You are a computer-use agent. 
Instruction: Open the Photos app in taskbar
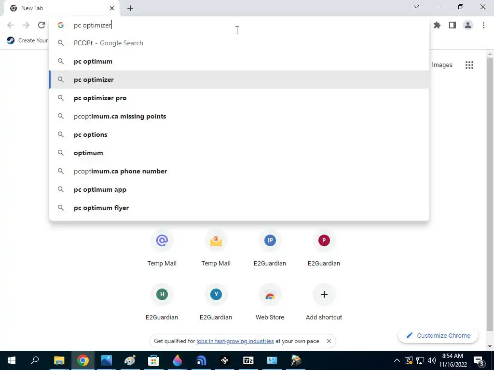click(x=107, y=360)
